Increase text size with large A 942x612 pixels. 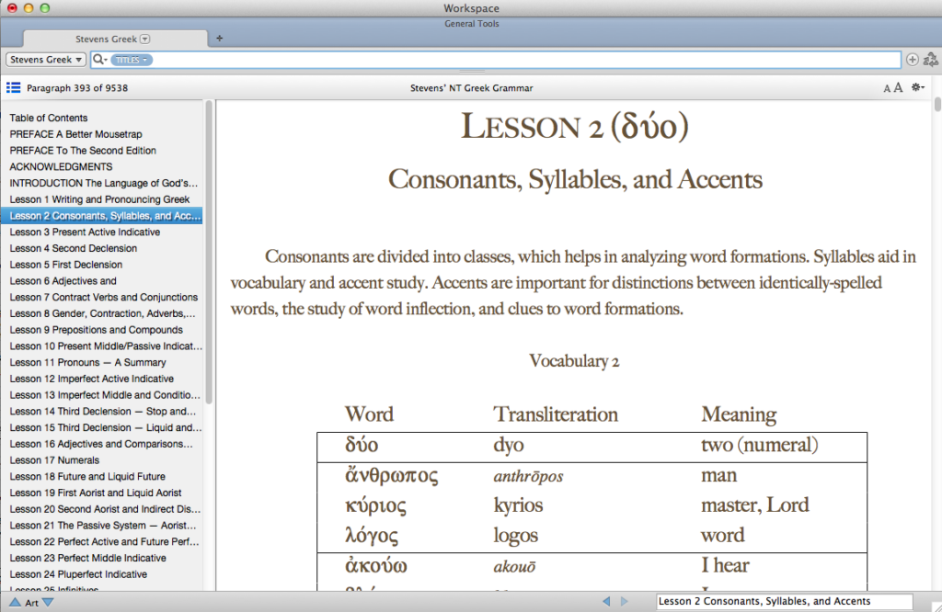point(898,87)
